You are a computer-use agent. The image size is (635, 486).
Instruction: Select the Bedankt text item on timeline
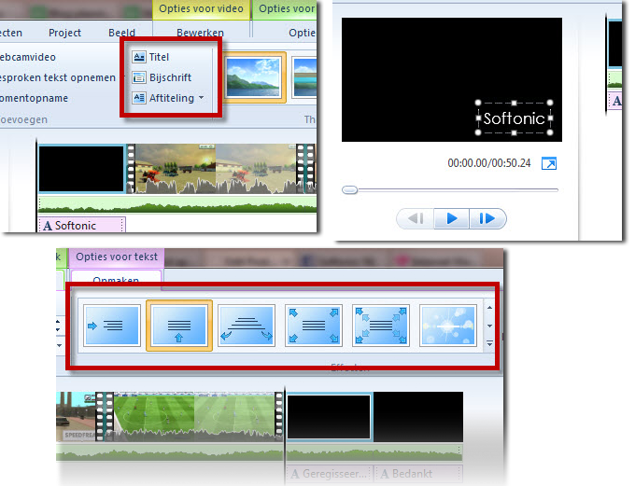click(x=419, y=474)
